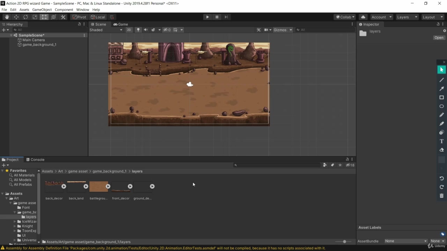Mute scene view audio
The image size is (447, 251).
146,30
